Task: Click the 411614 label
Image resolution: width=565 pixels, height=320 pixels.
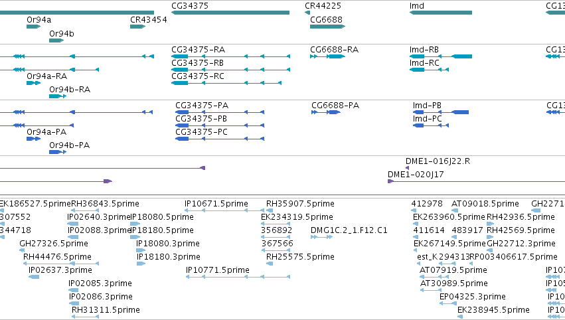Action: (429, 230)
